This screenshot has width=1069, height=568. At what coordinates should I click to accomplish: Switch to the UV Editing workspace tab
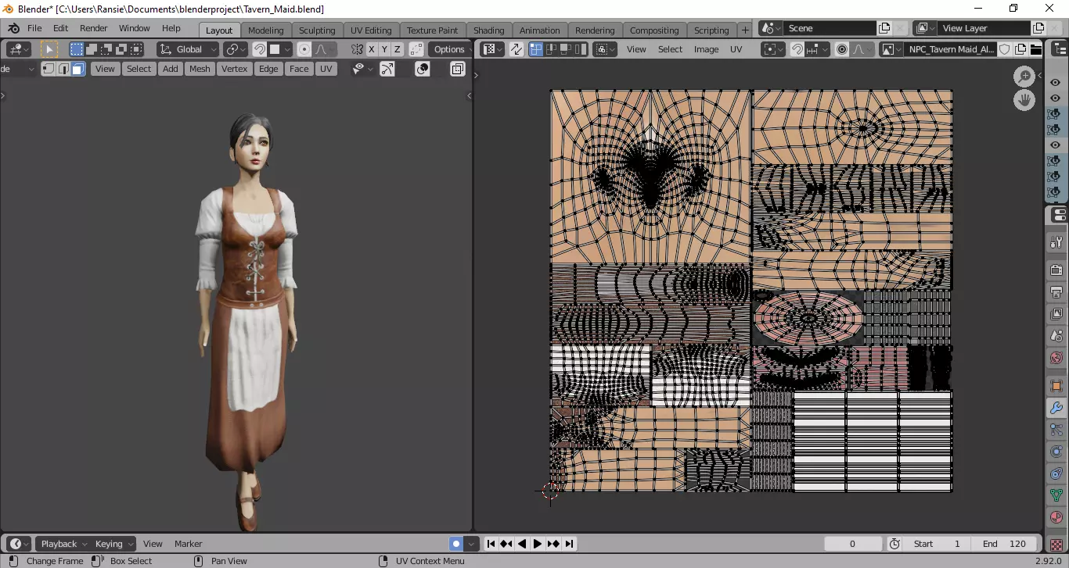point(371,30)
